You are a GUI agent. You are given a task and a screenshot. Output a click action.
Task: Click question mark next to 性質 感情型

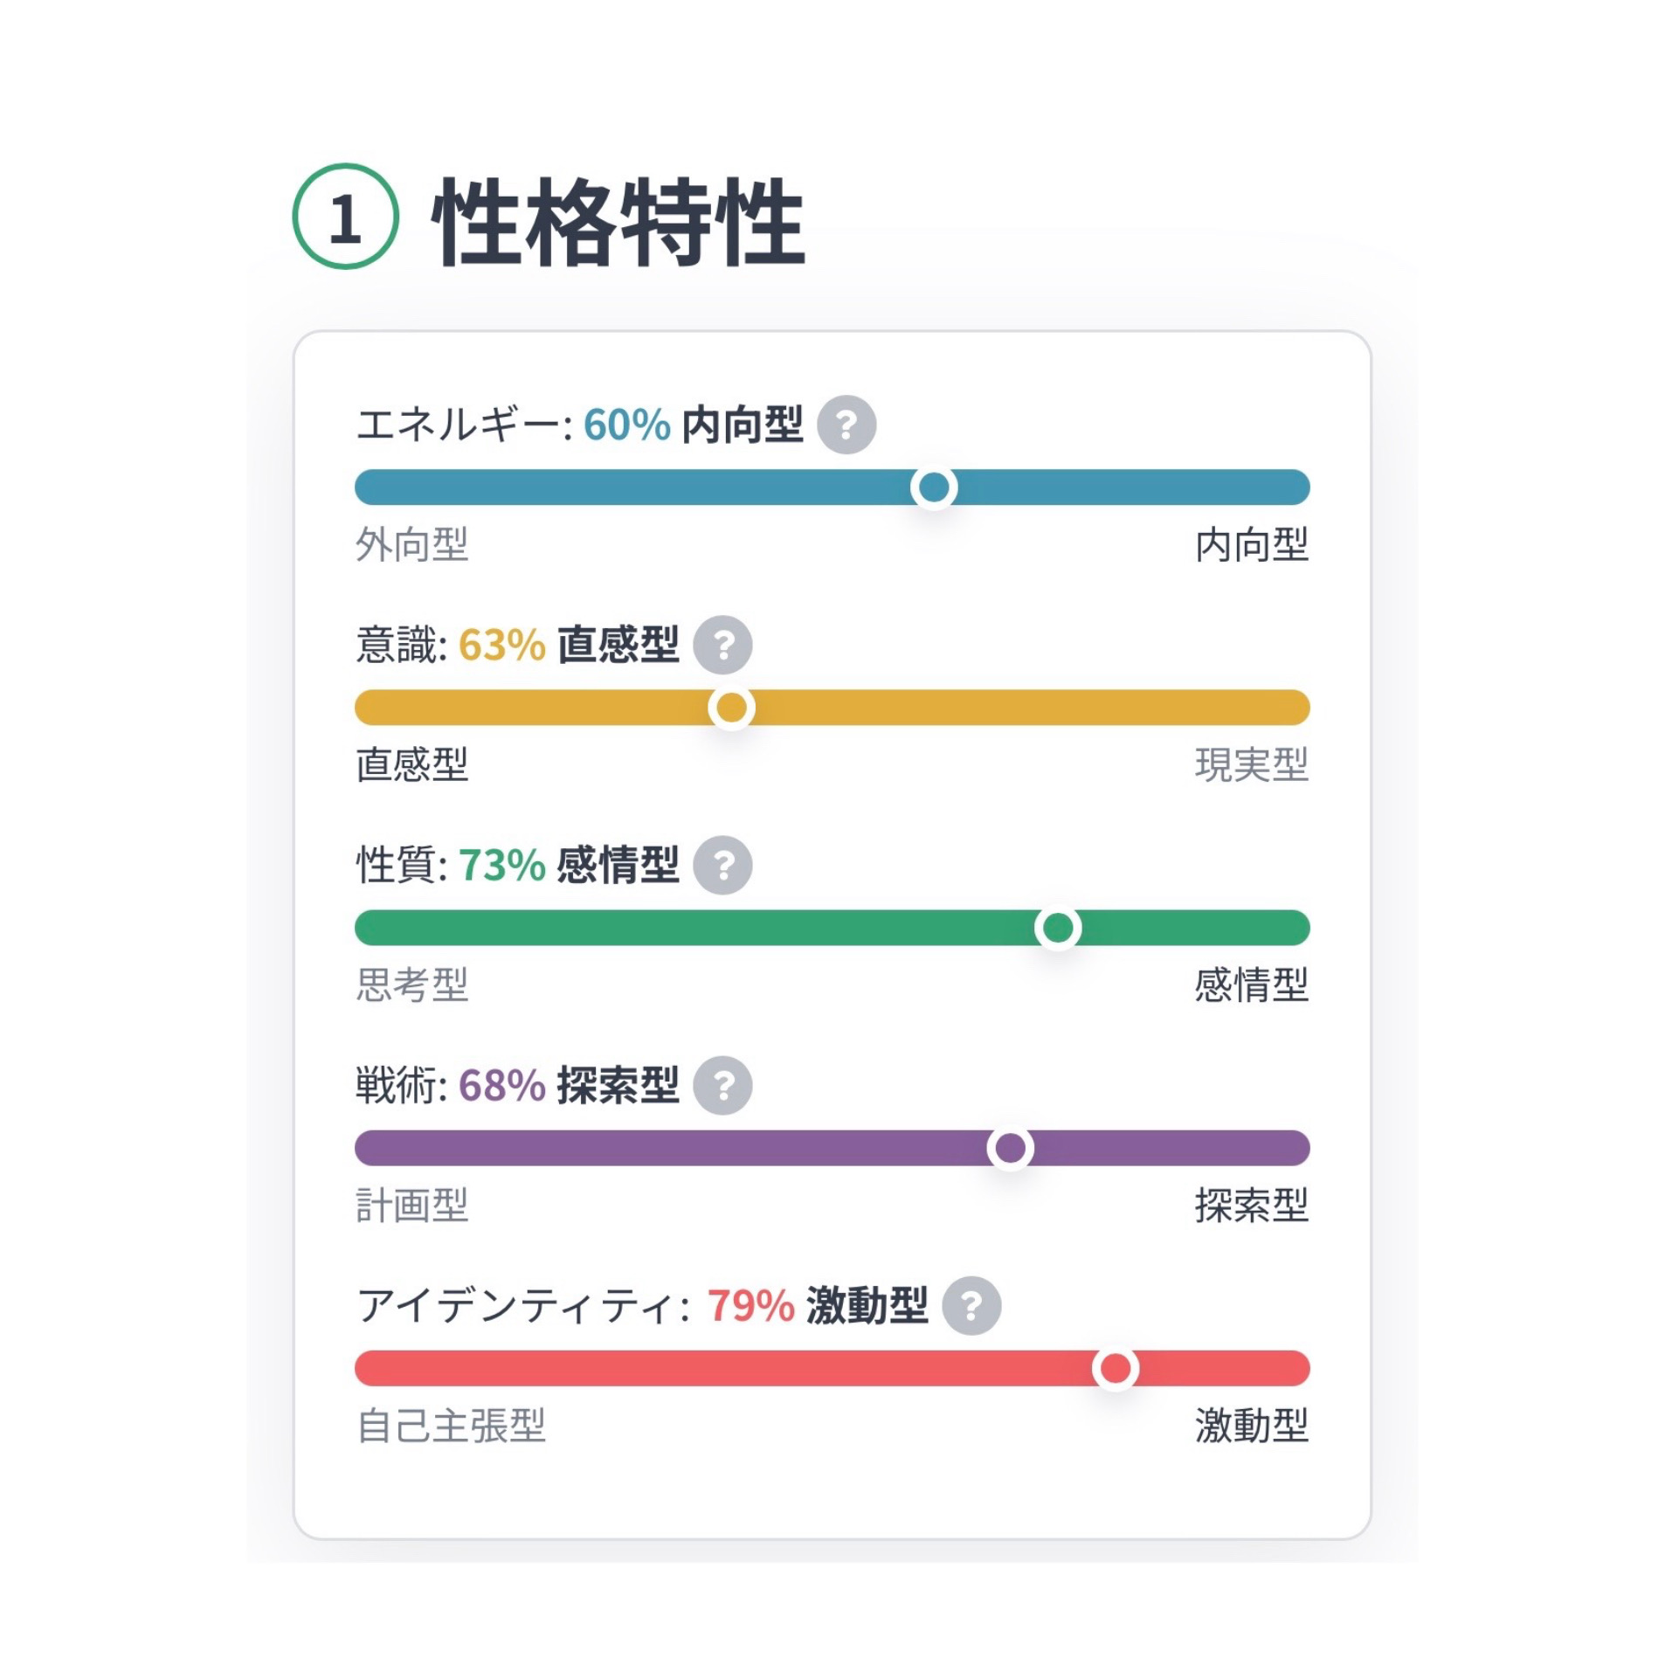(x=722, y=865)
